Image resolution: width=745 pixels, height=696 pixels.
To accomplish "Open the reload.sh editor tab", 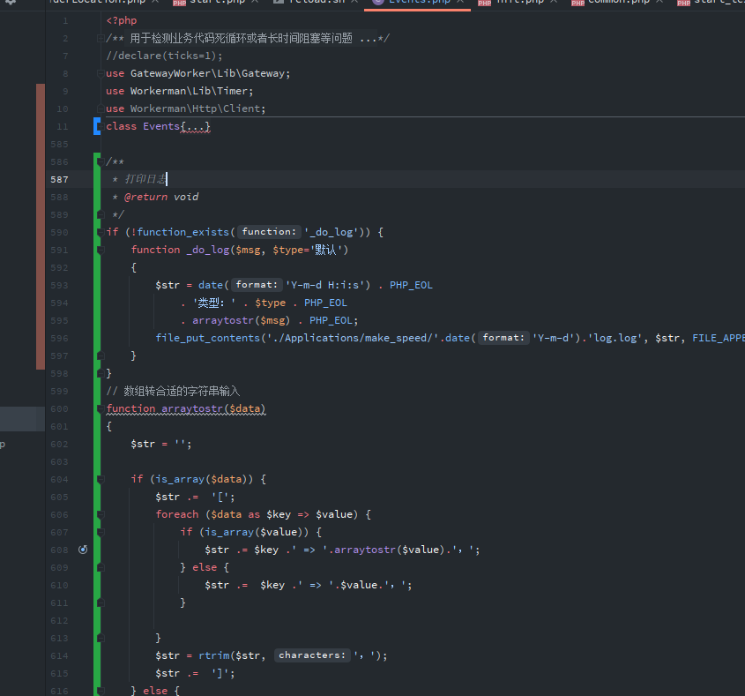I will pos(317,2).
